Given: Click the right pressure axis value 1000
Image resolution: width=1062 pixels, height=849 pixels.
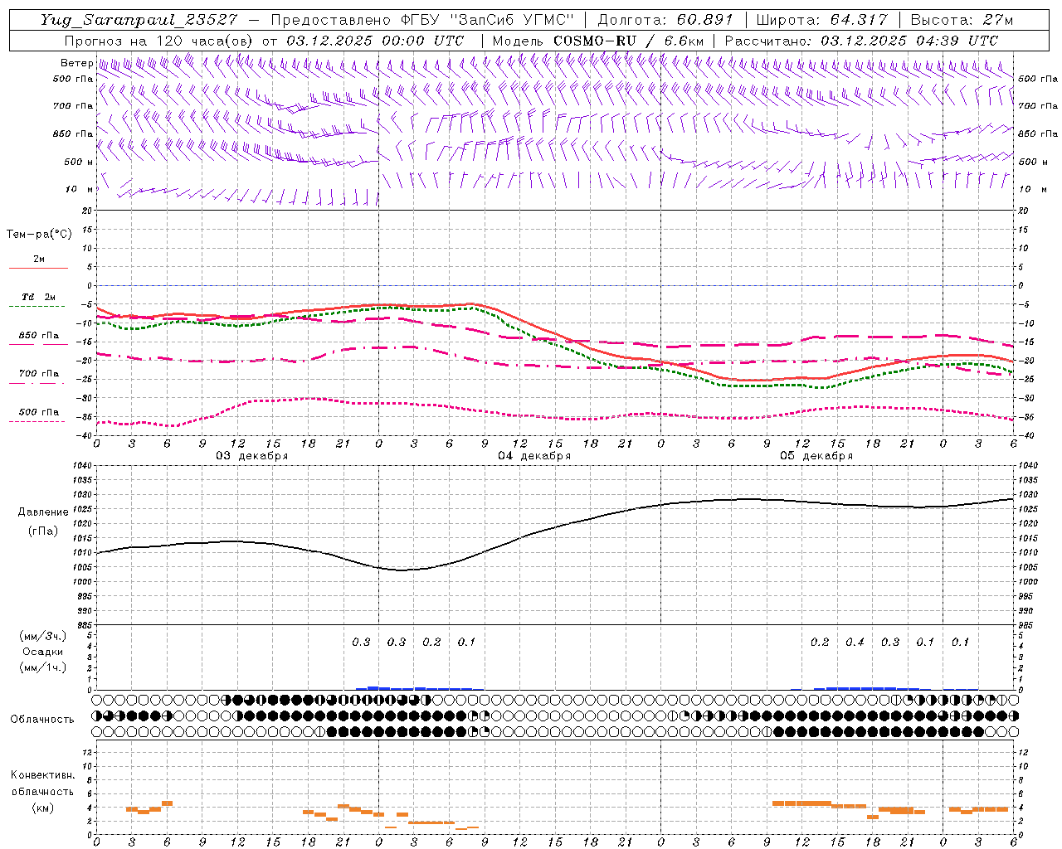Looking at the screenshot, I should [1027, 582].
